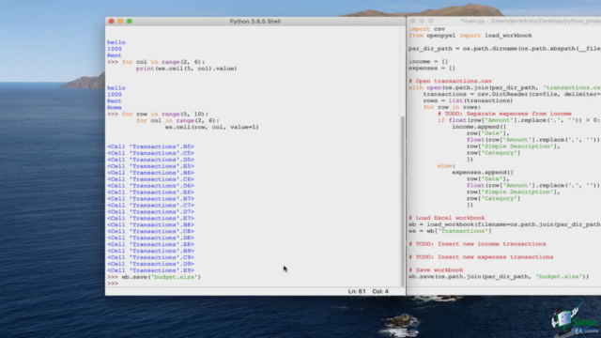Image resolution: width=601 pixels, height=338 pixels.
Task: Minimize the Python Shell window with the yellow button
Action: click(120, 21)
